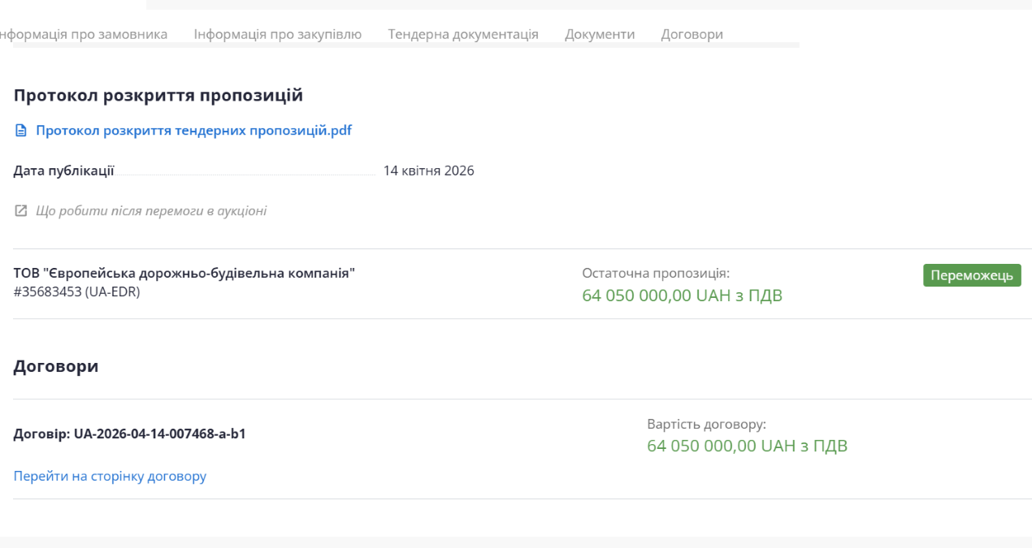
Task: Go to the Документи tab
Action: pos(600,34)
